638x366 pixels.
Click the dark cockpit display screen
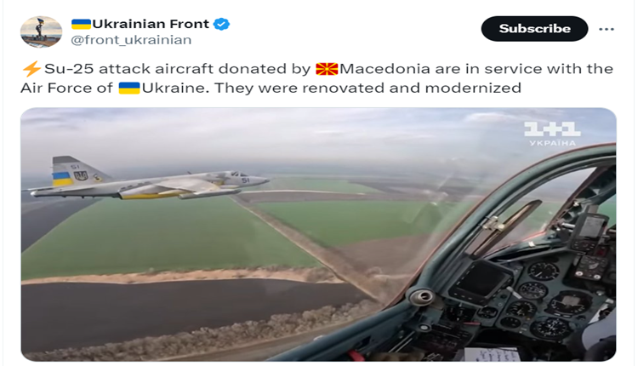click(481, 282)
